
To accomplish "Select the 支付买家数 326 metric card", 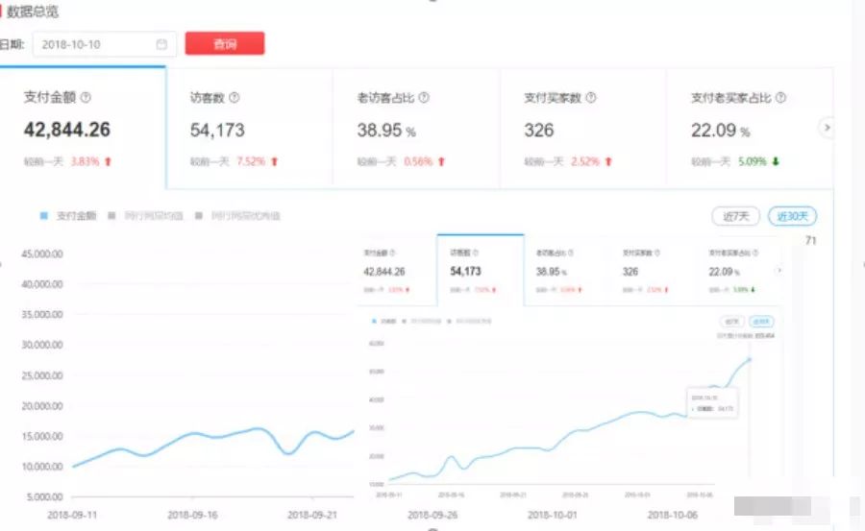I will click(583, 128).
